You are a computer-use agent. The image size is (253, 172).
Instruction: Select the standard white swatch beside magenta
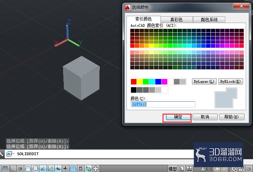point(170,82)
